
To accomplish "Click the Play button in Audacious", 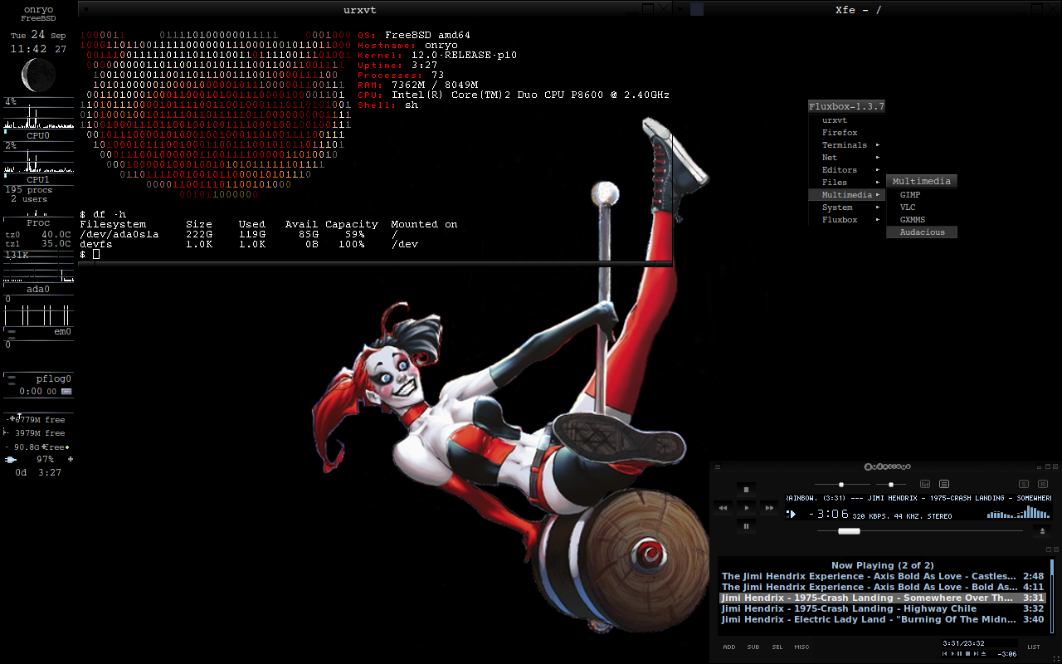I will tap(746, 507).
